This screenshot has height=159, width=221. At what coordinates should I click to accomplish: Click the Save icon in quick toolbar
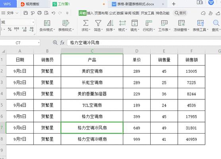coord(26,13)
